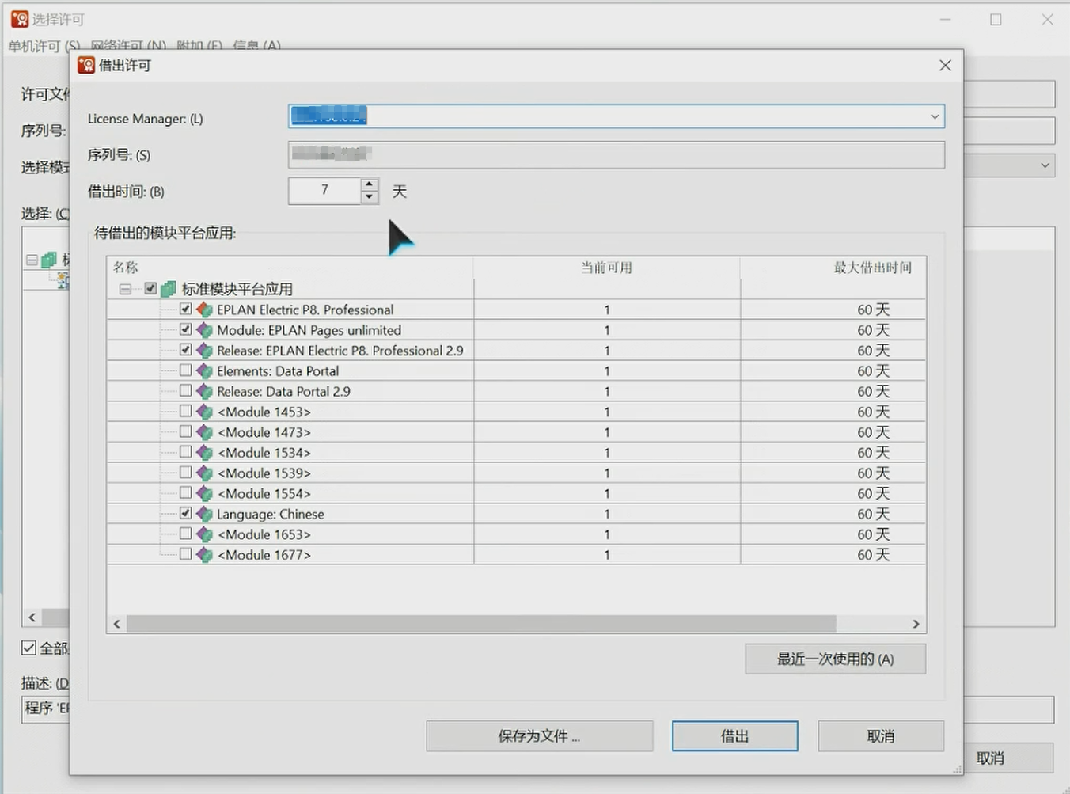The height and width of the screenshot is (794, 1070).
Task: Decrease the 借出时间 days value
Action: point(369,198)
